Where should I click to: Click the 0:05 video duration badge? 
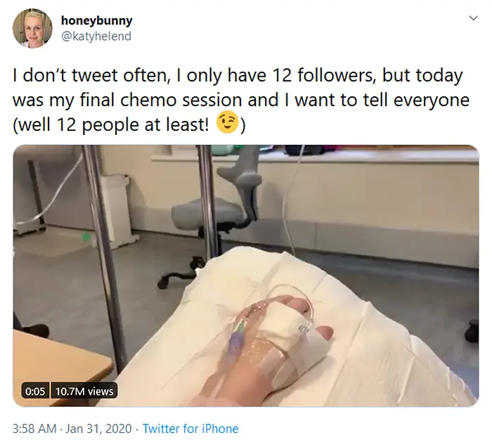[34, 391]
